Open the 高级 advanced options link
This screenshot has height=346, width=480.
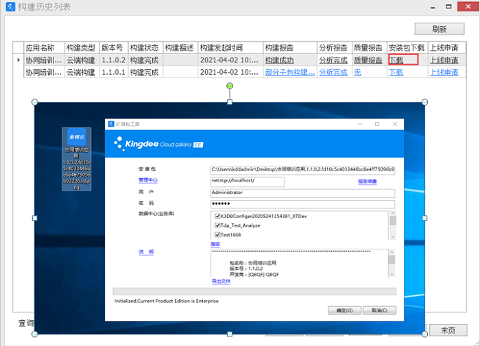(x=215, y=244)
